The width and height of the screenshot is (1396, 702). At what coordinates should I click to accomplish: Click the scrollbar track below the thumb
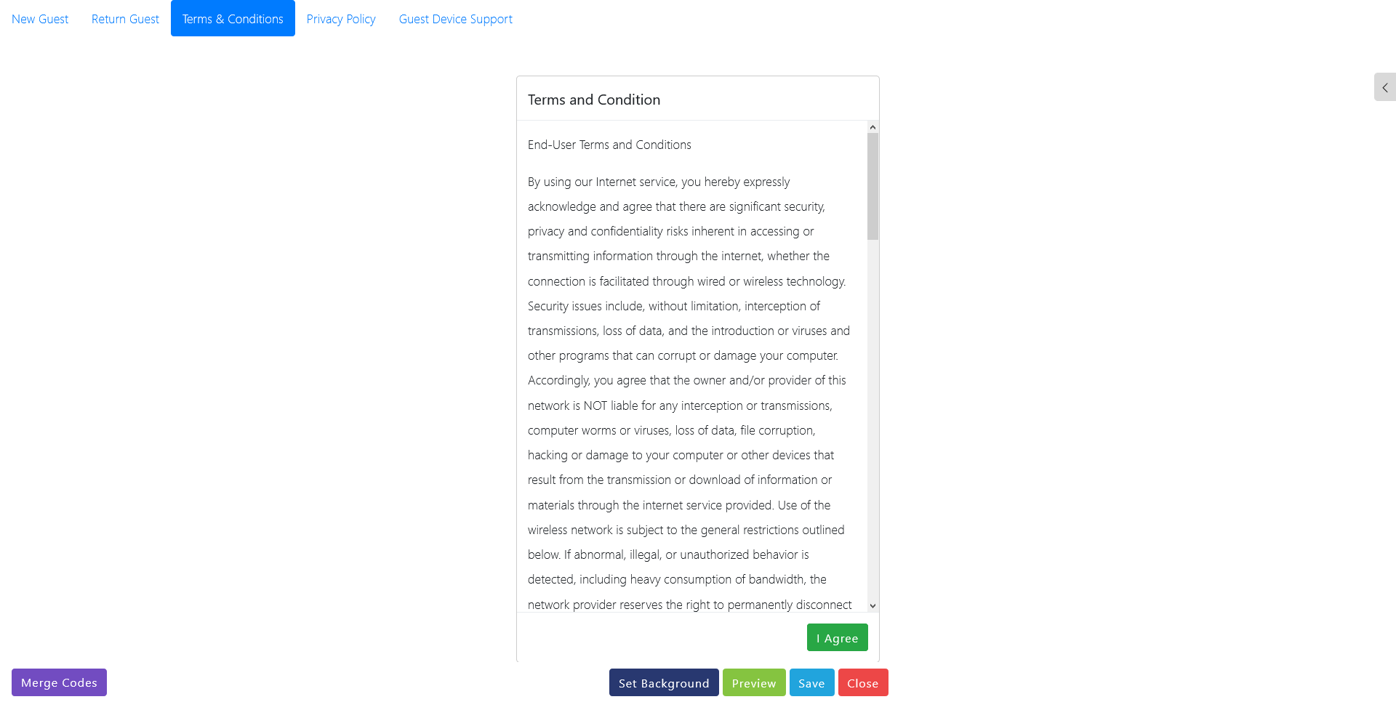coord(872,419)
